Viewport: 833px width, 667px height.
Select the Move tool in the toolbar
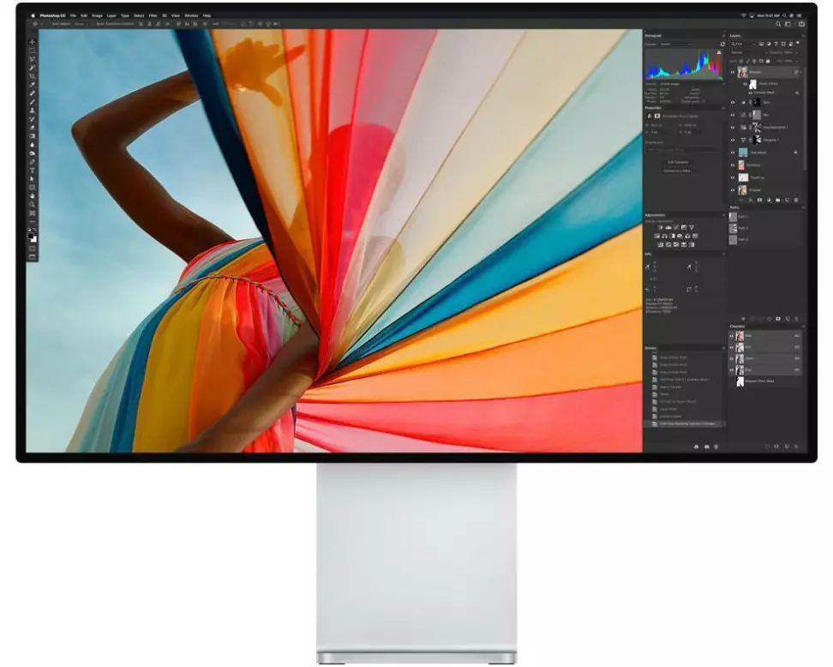pyautogui.click(x=33, y=42)
